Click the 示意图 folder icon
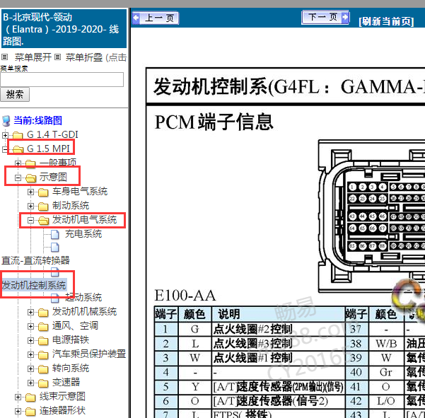The width and height of the screenshot is (425, 418). [x=30, y=178]
